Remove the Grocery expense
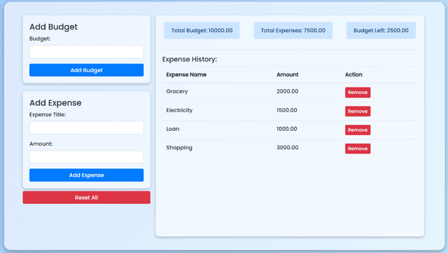The height and width of the screenshot is (253, 448). tap(358, 93)
